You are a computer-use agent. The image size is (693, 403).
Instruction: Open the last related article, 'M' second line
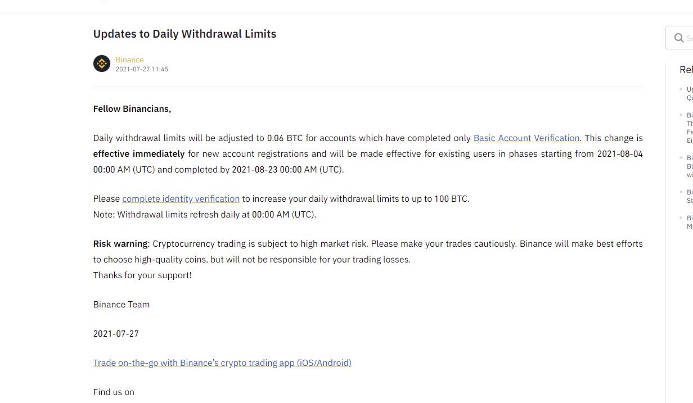point(690,222)
